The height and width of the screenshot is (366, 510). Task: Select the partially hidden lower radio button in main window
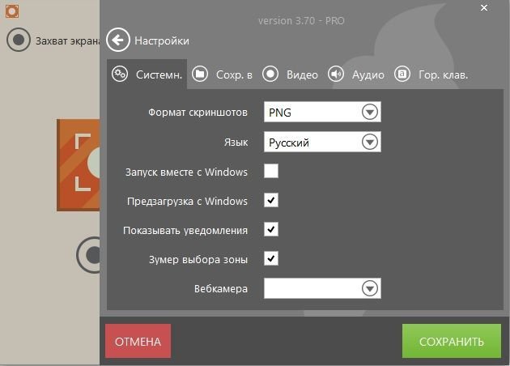coord(88,255)
